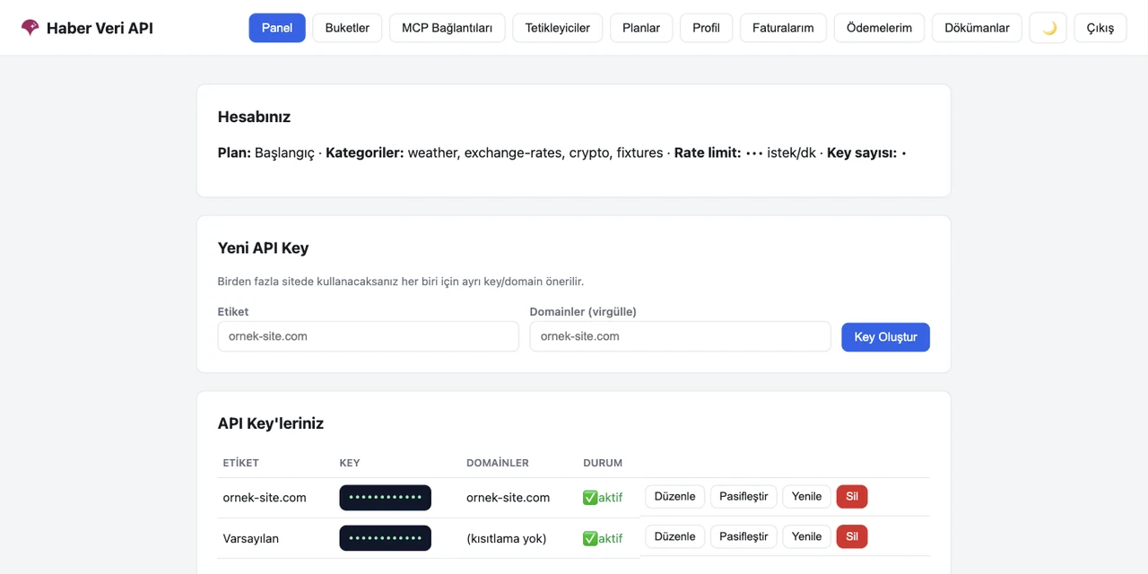Open the Tetikleyiciler section
1148x574 pixels.
(558, 28)
